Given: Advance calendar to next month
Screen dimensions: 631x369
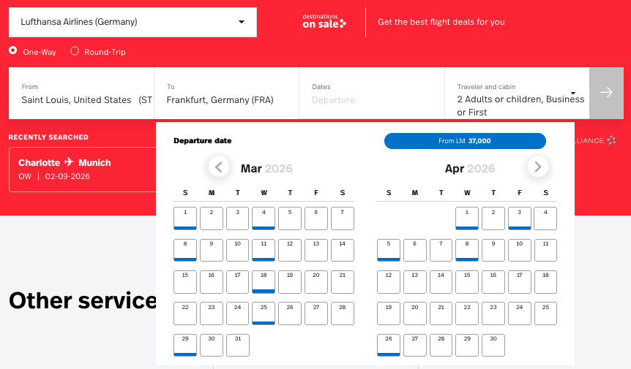Looking at the screenshot, I should 538,167.
